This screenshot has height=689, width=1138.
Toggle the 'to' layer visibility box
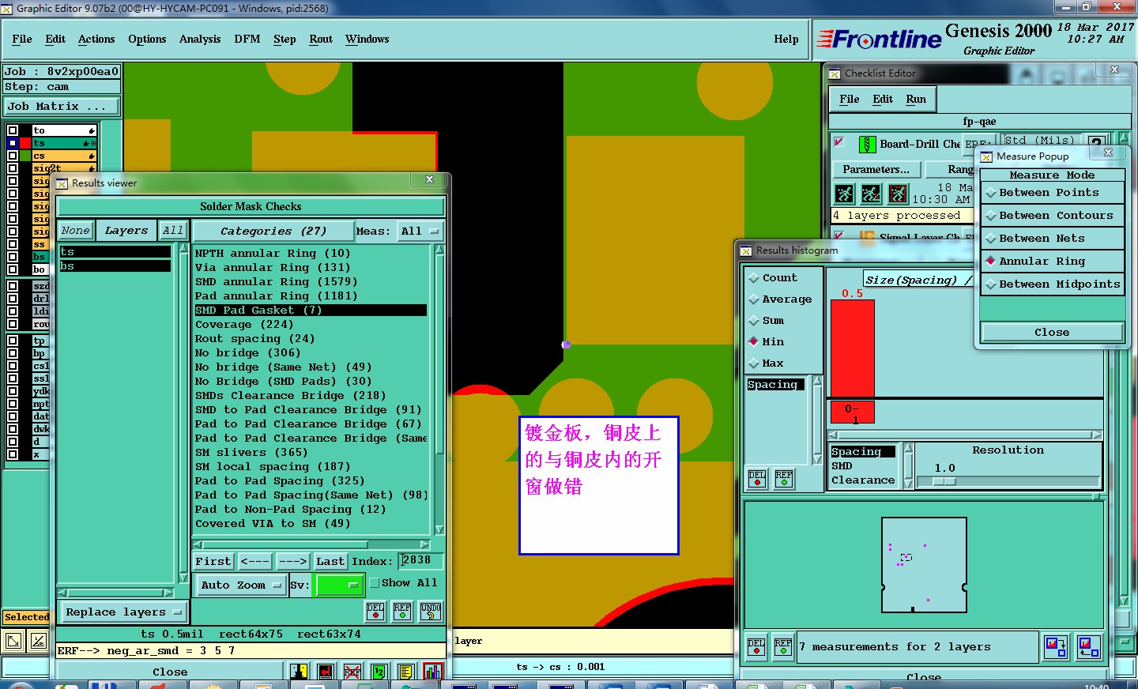pos(13,130)
